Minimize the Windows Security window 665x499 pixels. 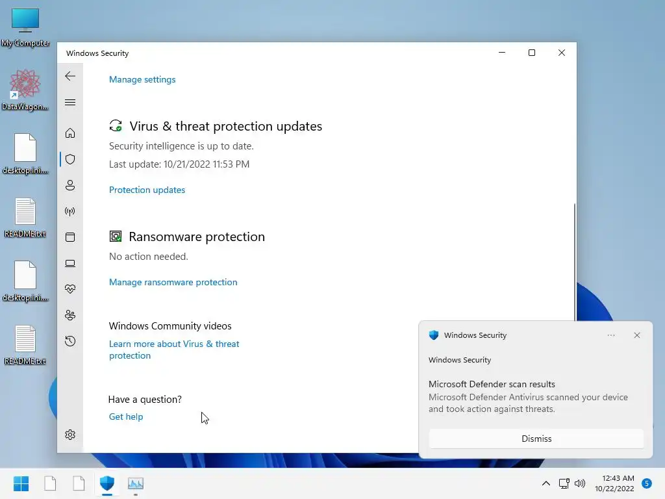coord(502,53)
